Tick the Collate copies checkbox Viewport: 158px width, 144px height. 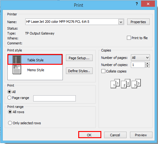point(103,71)
